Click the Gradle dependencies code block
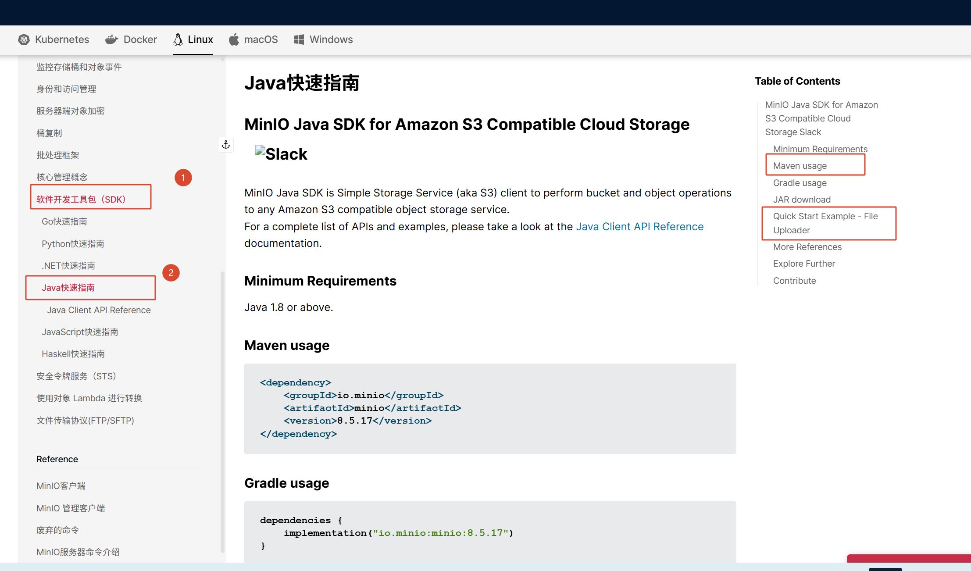Screen dimensions: 971x571 click(x=490, y=532)
